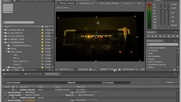This screenshot has width=181, height=102.
Task: Open the Best Settings link for item 2
Action: coord(30,100)
